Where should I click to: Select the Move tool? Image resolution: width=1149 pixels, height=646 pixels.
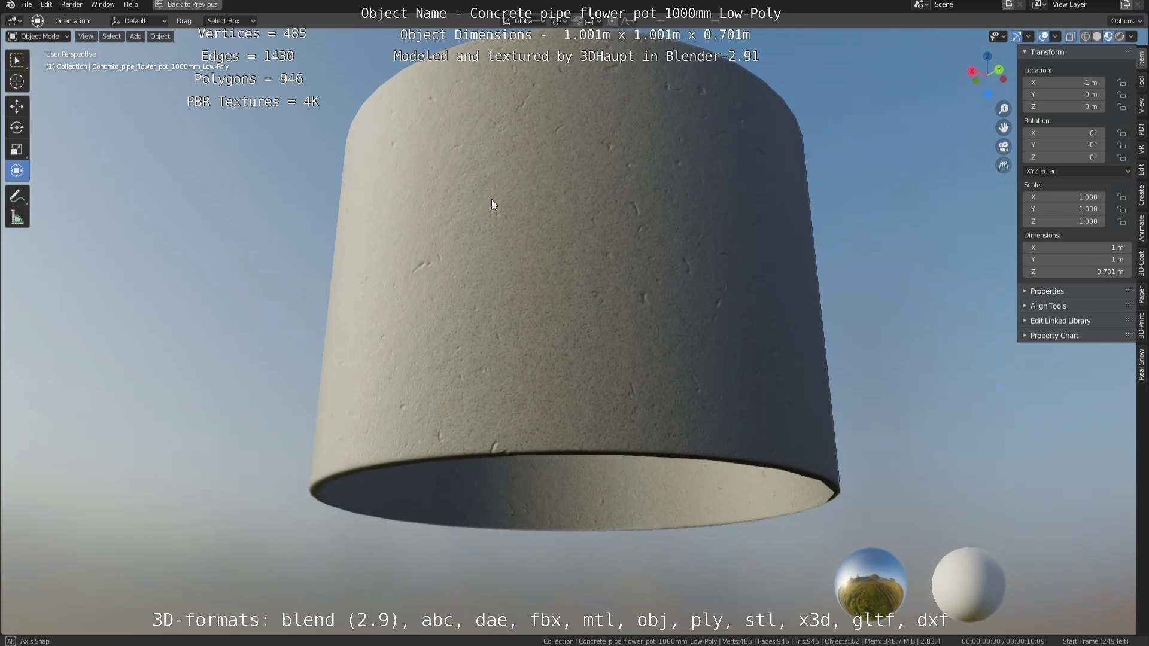[17, 106]
